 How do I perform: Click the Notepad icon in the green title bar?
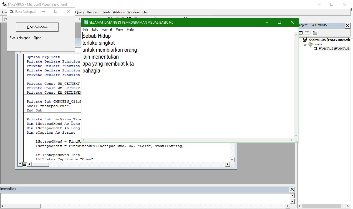pyautogui.click(x=86, y=22)
